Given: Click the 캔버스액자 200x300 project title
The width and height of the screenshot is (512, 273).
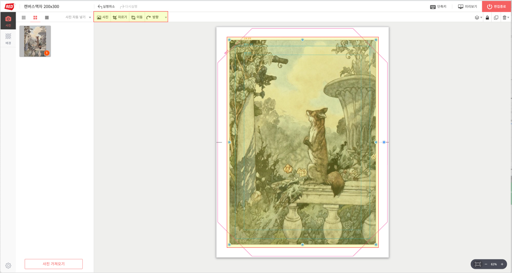Looking at the screenshot, I should pos(41,7).
